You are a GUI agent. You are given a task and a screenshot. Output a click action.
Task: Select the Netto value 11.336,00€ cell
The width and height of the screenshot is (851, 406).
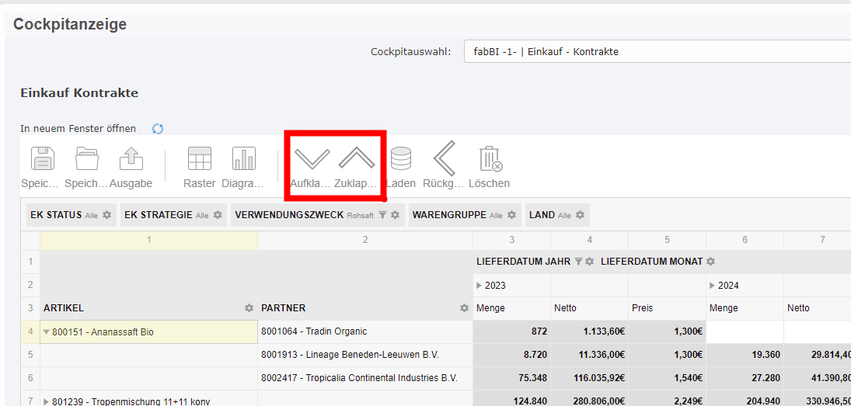coord(589,355)
